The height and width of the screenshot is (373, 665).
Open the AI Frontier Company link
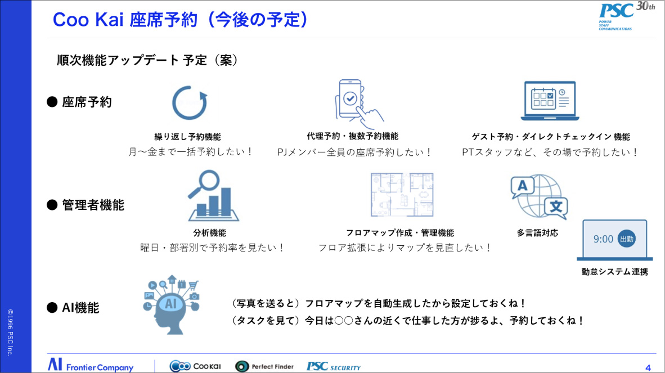click(x=92, y=365)
